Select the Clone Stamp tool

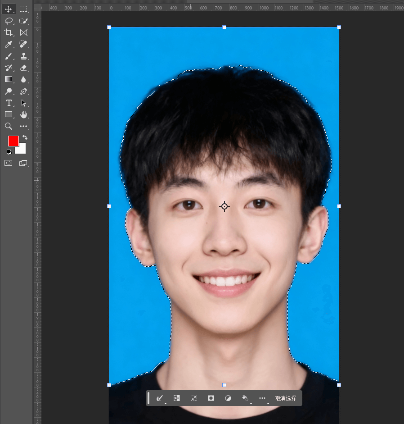pos(23,56)
